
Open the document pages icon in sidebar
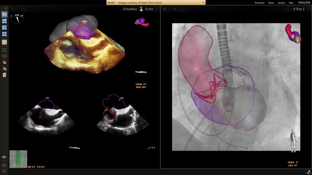click(x=4, y=75)
